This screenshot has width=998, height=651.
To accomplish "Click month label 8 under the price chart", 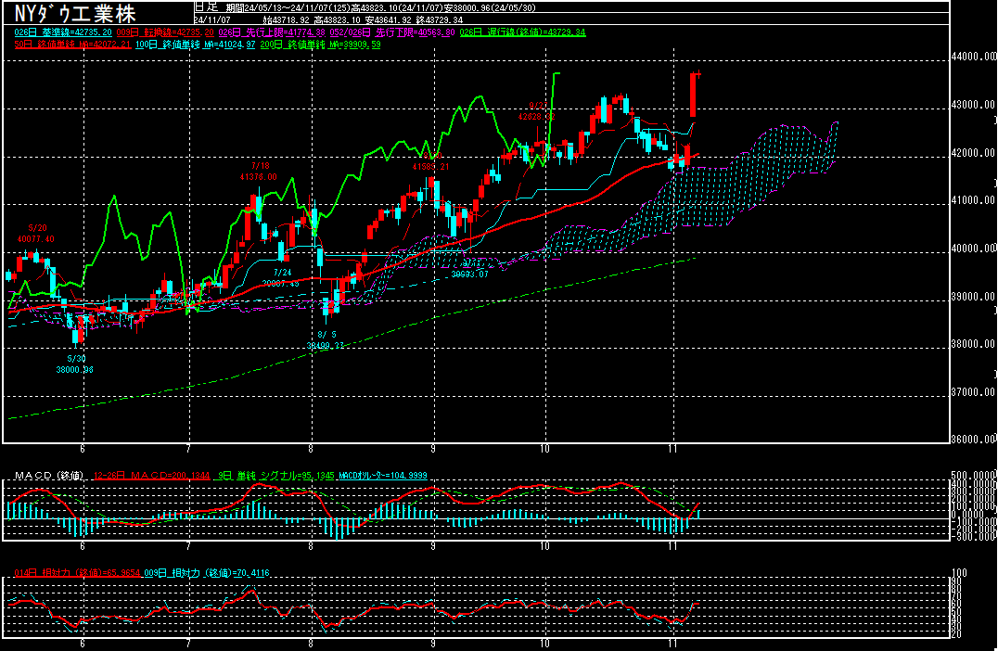I will coord(312,449).
